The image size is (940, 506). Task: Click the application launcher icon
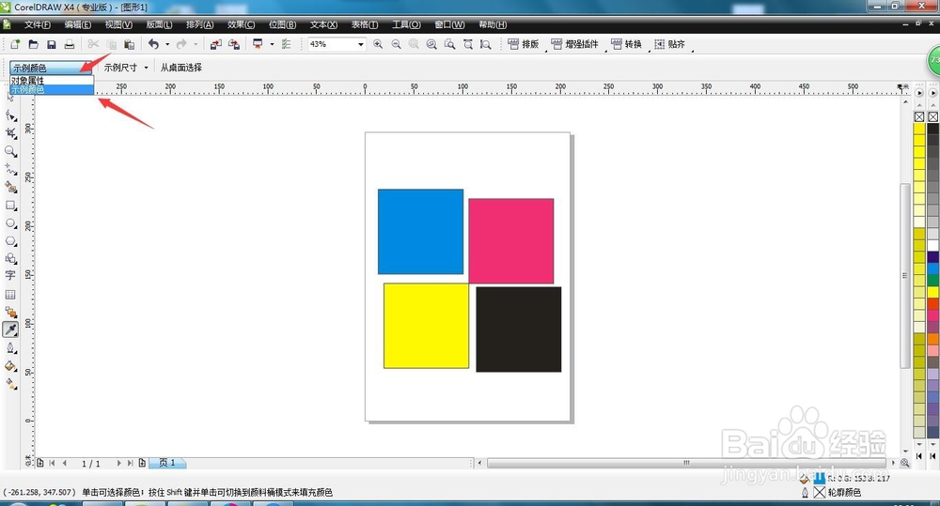(258, 44)
